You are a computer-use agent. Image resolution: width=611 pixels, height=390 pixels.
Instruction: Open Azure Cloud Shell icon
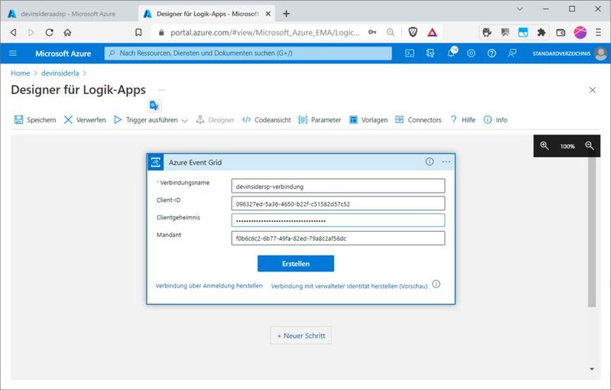pyautogui.click(x=410, y=54)
